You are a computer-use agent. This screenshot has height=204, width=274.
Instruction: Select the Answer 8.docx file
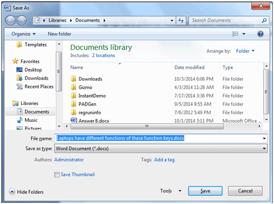(94, 121)
